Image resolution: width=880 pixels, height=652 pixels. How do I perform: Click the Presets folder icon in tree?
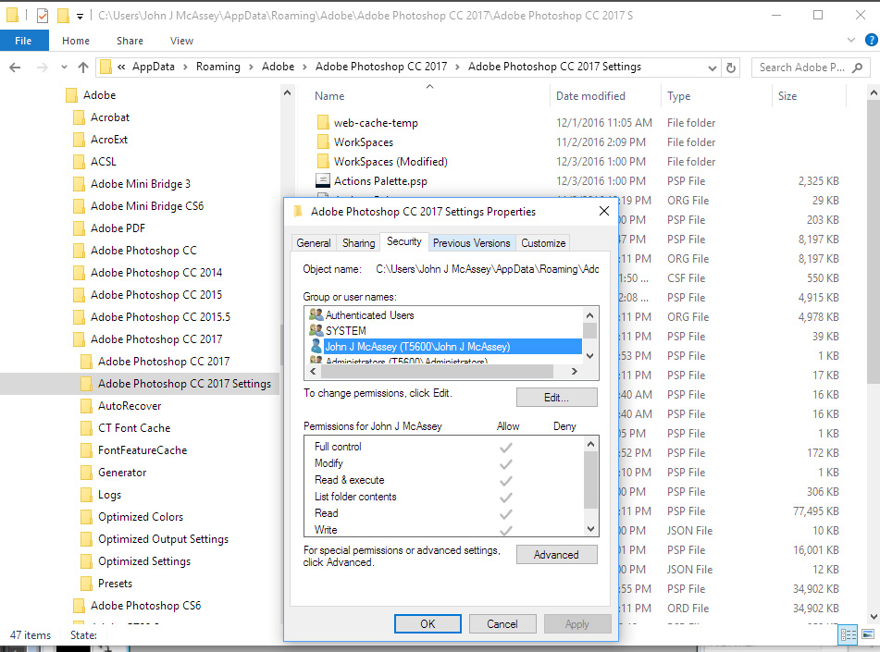pyautogui.click(x=87, y=584)
